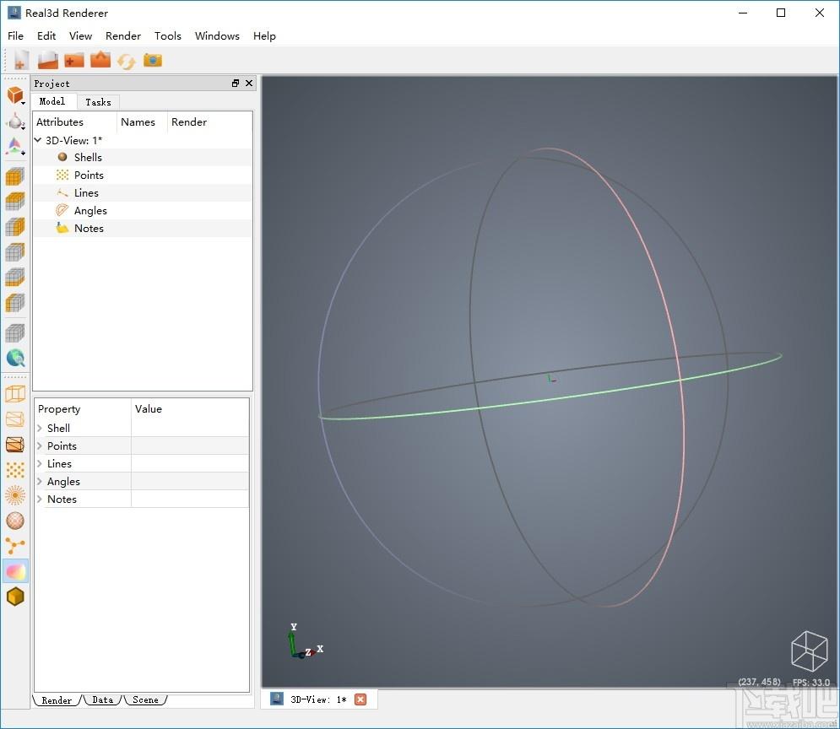
Task: Switch to the Scene tab
Action: click(146, 700)
